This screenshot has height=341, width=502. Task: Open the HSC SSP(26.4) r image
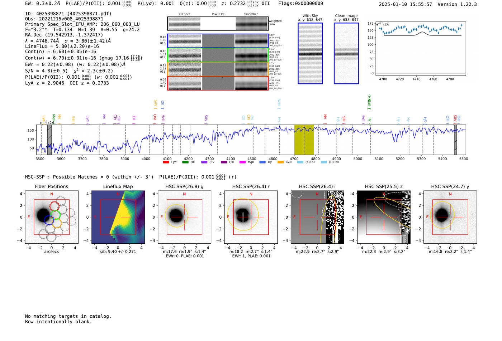[x=251, y=217]
